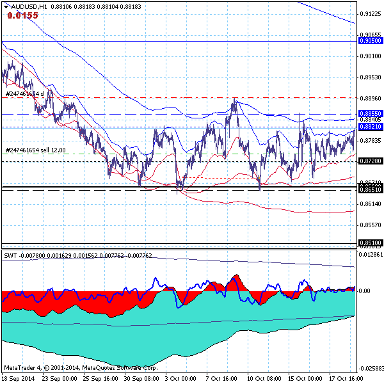Click the 0.00 indicator zero level label

[364, 291]
